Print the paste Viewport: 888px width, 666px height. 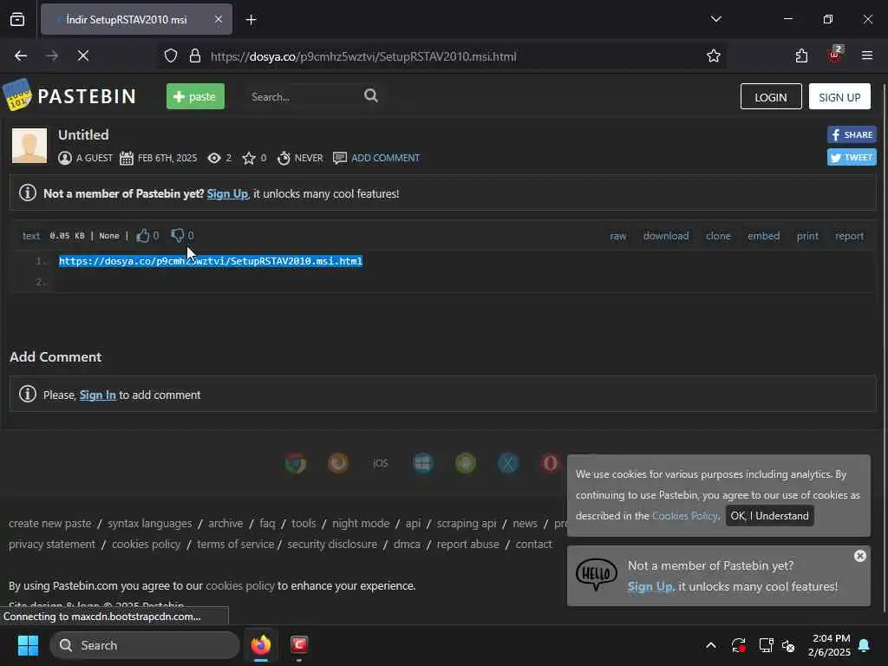(807, 236)
